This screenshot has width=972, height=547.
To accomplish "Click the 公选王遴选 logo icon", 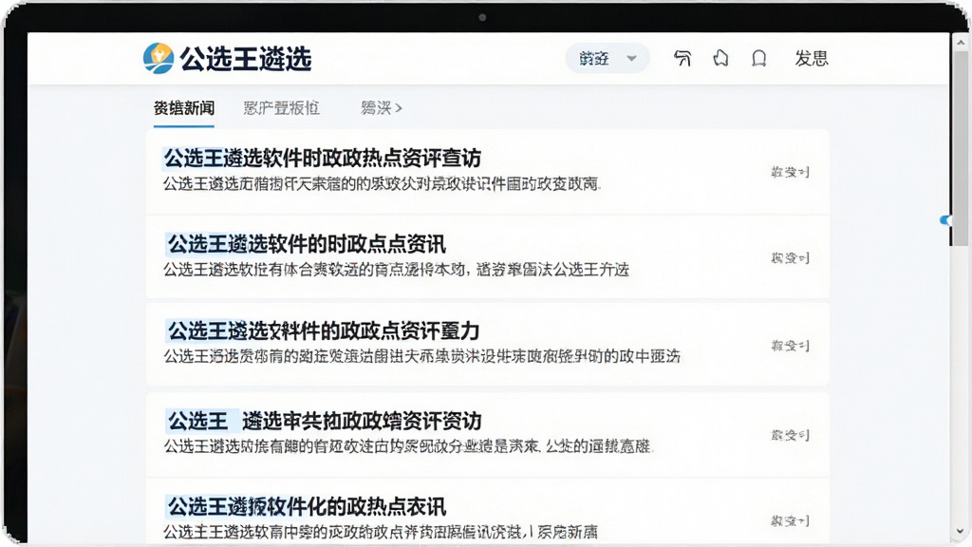I will 159,58.
